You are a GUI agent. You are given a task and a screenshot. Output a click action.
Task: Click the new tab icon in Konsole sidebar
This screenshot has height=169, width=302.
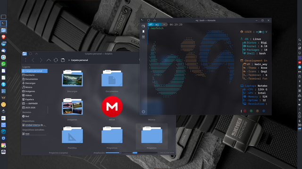click(x=143, y=26)
